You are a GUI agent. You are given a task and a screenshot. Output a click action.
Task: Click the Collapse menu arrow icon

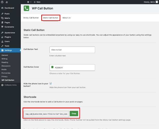2,85
